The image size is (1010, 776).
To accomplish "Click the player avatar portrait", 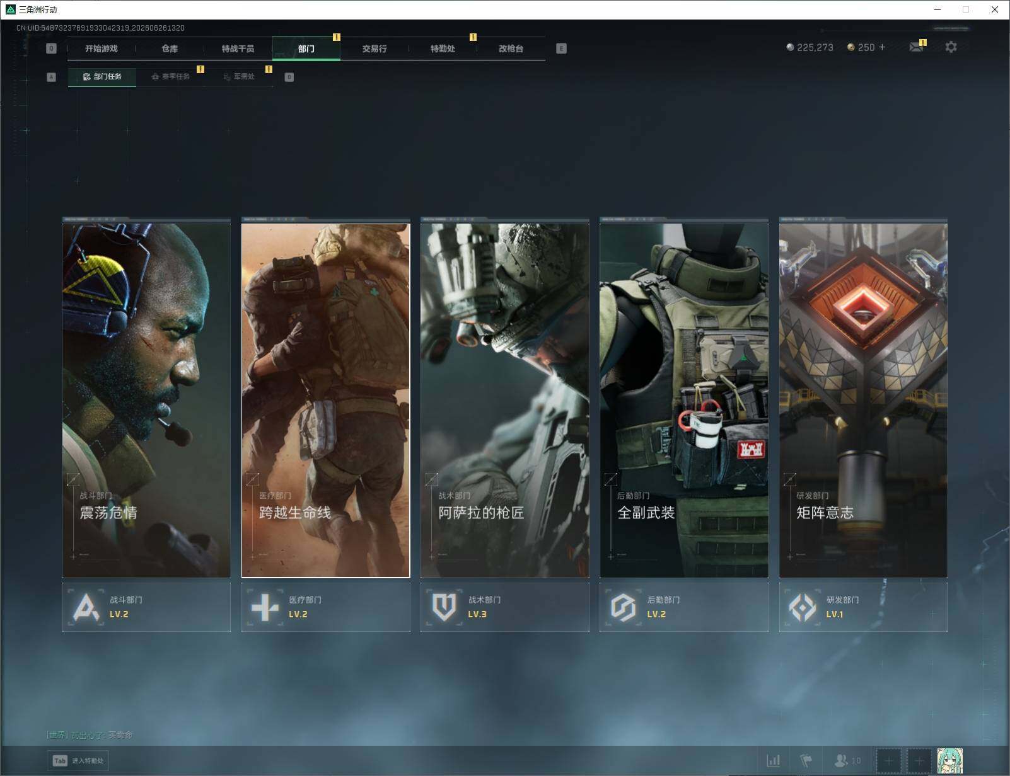I will [x=949, y=761].
